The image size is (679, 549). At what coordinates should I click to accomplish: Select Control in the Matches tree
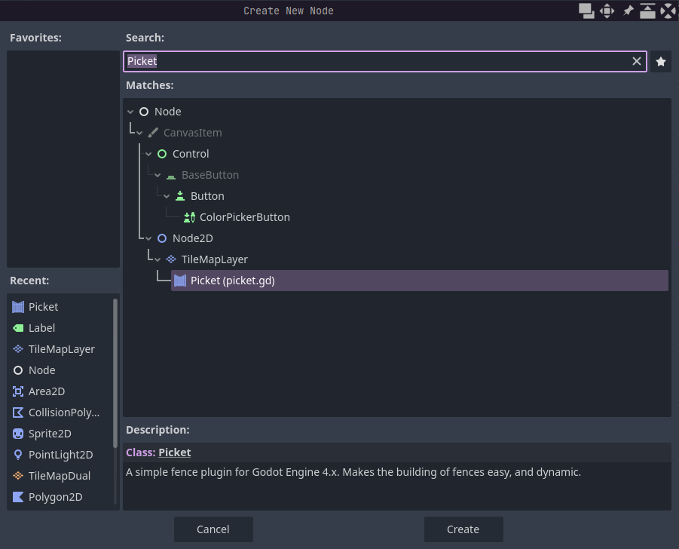coord(191,154)
